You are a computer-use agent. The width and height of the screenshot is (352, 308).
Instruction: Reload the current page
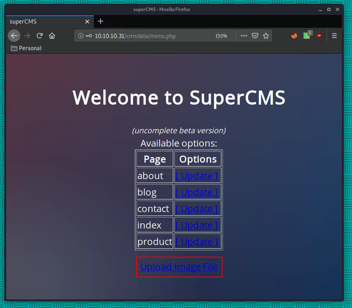pos(40,36)
